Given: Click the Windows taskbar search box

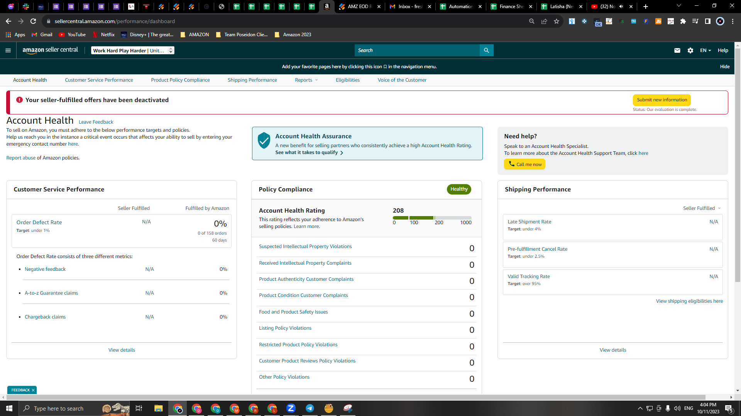Looking at the screenshot, I should click(x=74, y=408).
